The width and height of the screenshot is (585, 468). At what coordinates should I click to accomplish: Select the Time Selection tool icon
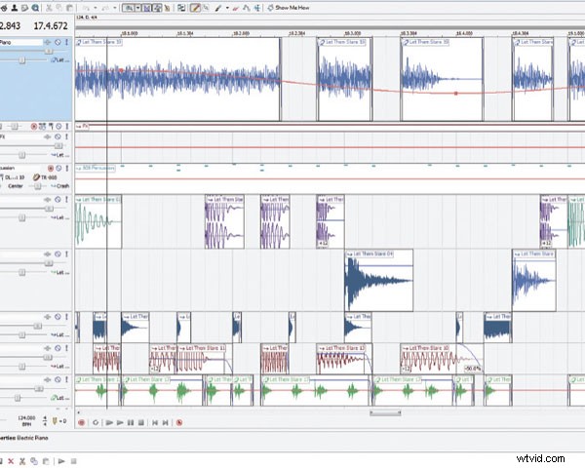(257, 8)
